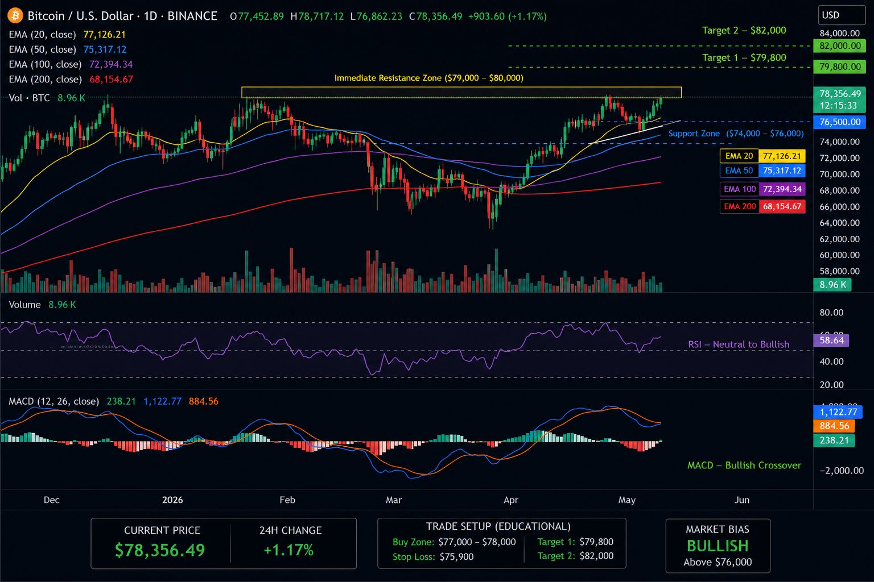Select the close value C78,356.49 in the header
The height and width of the screenshot is (582, 874).
435,16
